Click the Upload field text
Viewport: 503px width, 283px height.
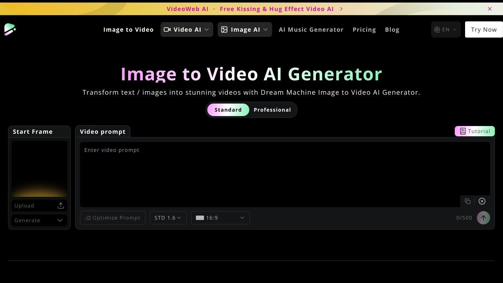(24, 206)
